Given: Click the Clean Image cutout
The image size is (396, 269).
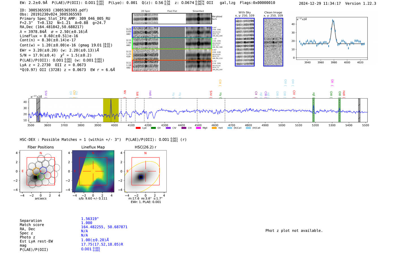Looking at the screenshot, I should pos(273,42).
